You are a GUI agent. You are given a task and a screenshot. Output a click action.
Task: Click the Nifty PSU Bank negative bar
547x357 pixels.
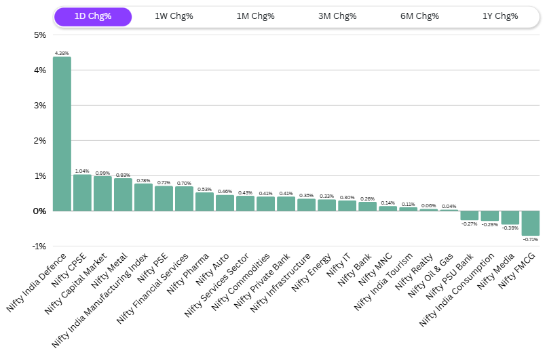point(470,215)
